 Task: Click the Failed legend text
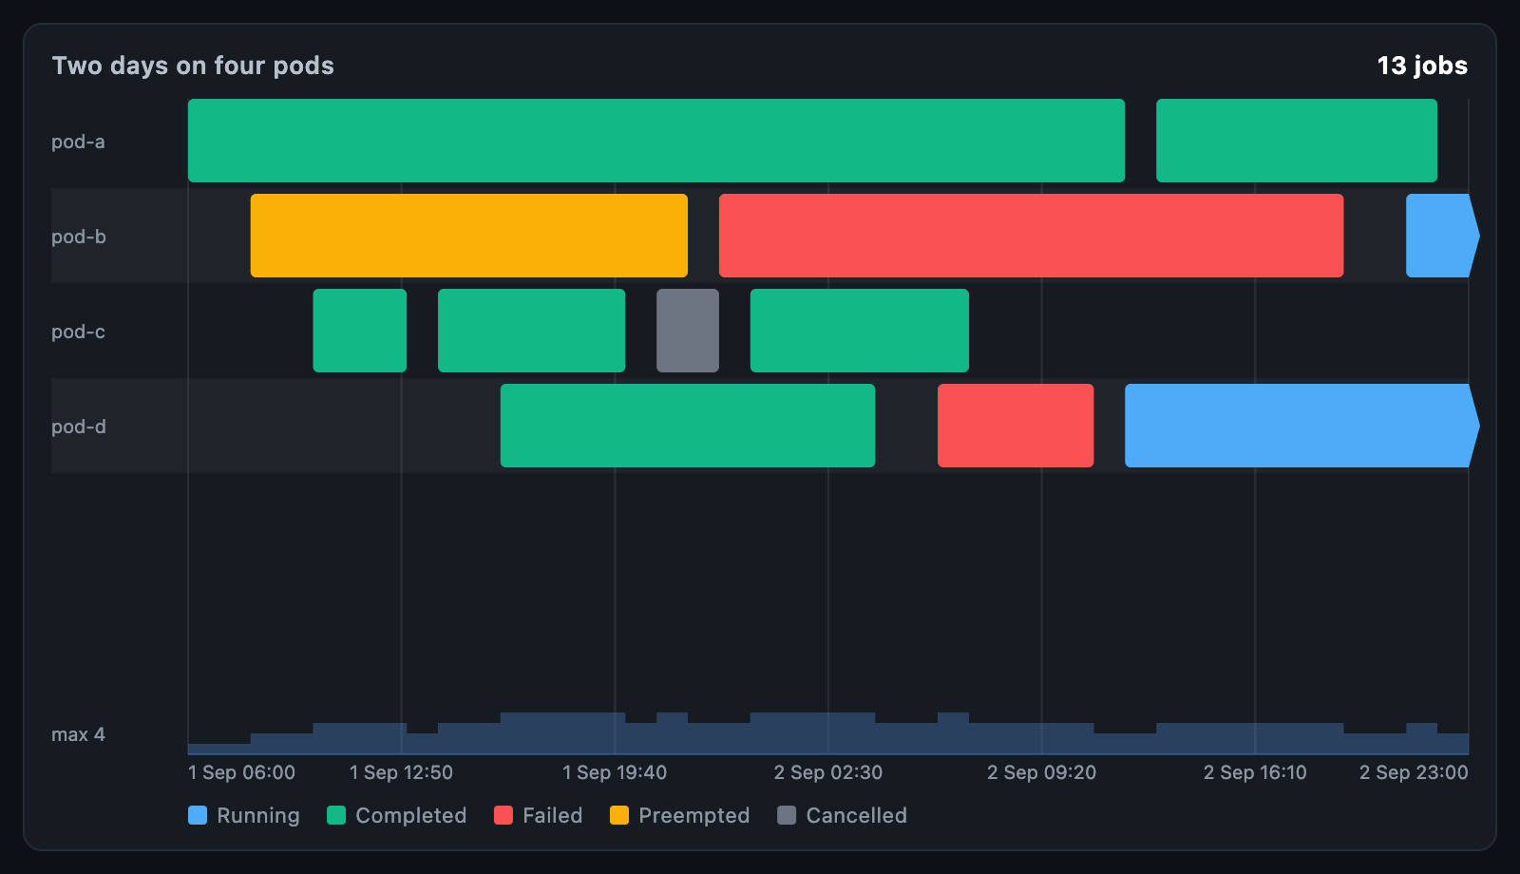(x=553, y=815)
